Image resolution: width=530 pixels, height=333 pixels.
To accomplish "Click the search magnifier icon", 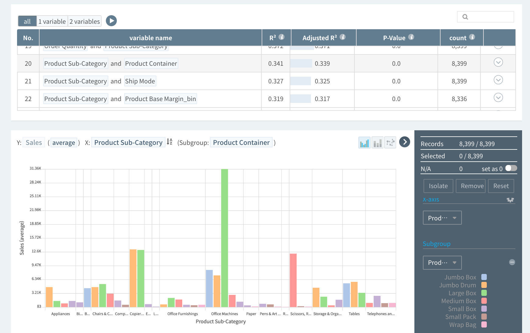I will (465, 17).
